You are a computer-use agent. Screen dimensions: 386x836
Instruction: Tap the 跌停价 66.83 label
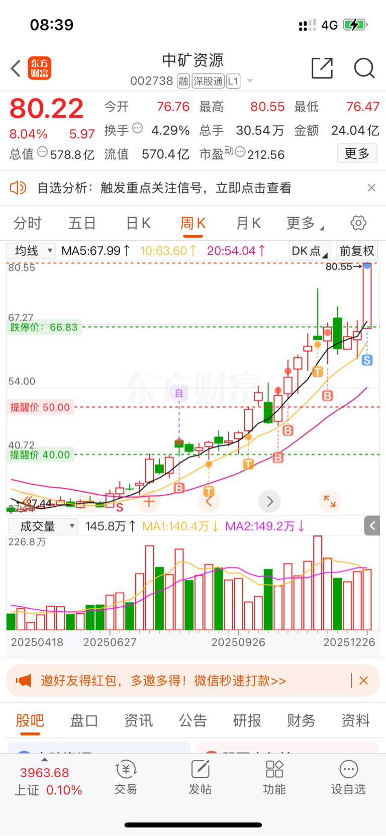click(44, 327)
